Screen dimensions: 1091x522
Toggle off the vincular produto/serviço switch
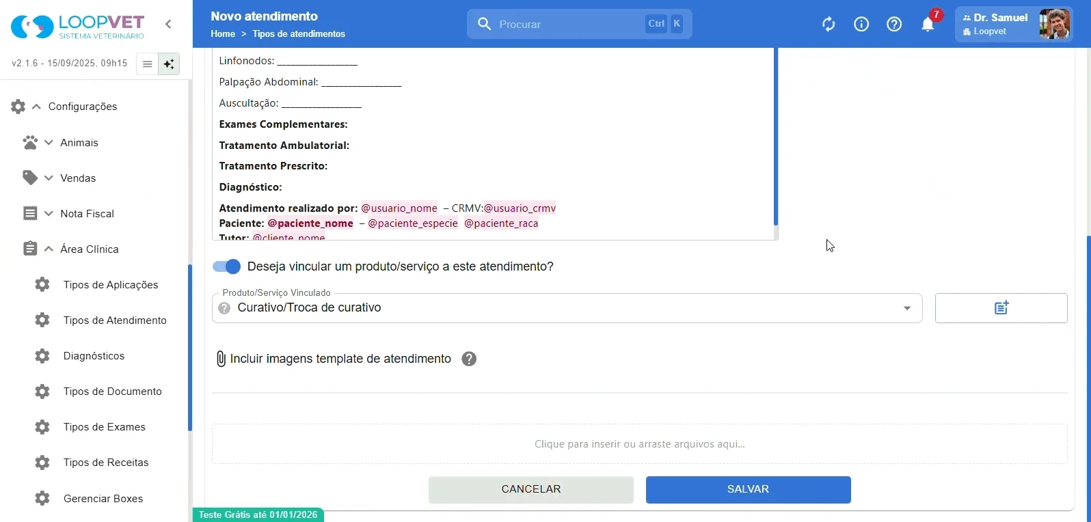(226, 266)
